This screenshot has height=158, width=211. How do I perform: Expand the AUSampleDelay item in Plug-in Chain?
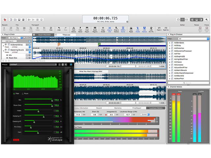point(3,46)
